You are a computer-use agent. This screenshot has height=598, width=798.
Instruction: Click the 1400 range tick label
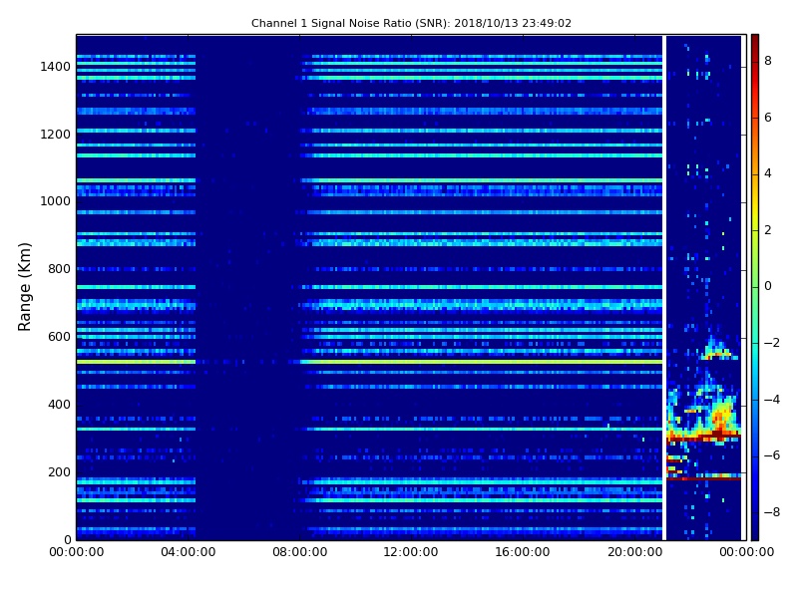point(56,67)
